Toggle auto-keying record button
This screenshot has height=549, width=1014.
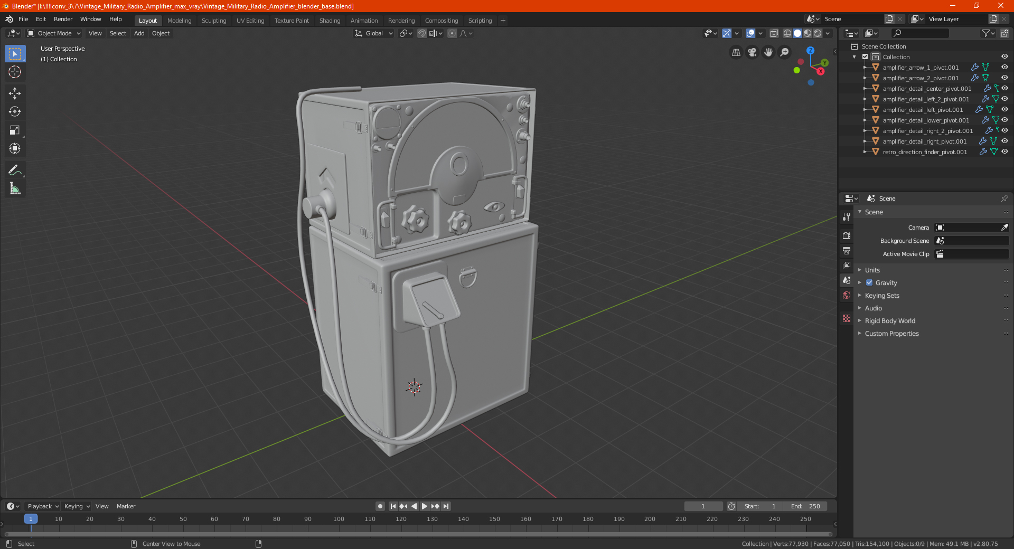pyautogui.click(x=380, y=506)
